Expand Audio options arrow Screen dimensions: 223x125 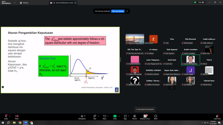(x=10, y=116)
